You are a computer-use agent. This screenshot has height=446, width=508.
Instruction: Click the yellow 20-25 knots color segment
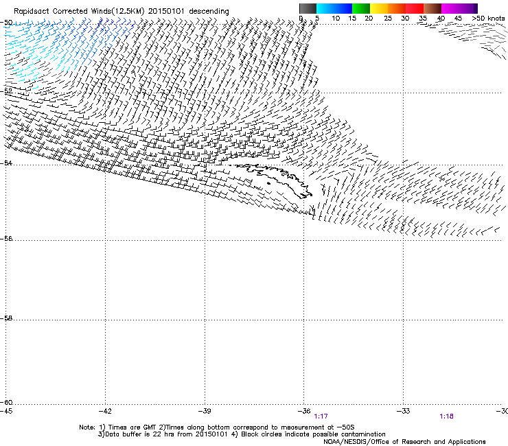click(379, 8)
